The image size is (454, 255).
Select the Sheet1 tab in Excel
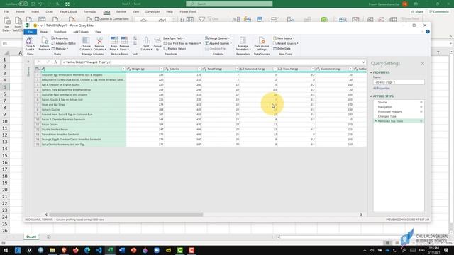pyautogui.click(x=31, y=237)
